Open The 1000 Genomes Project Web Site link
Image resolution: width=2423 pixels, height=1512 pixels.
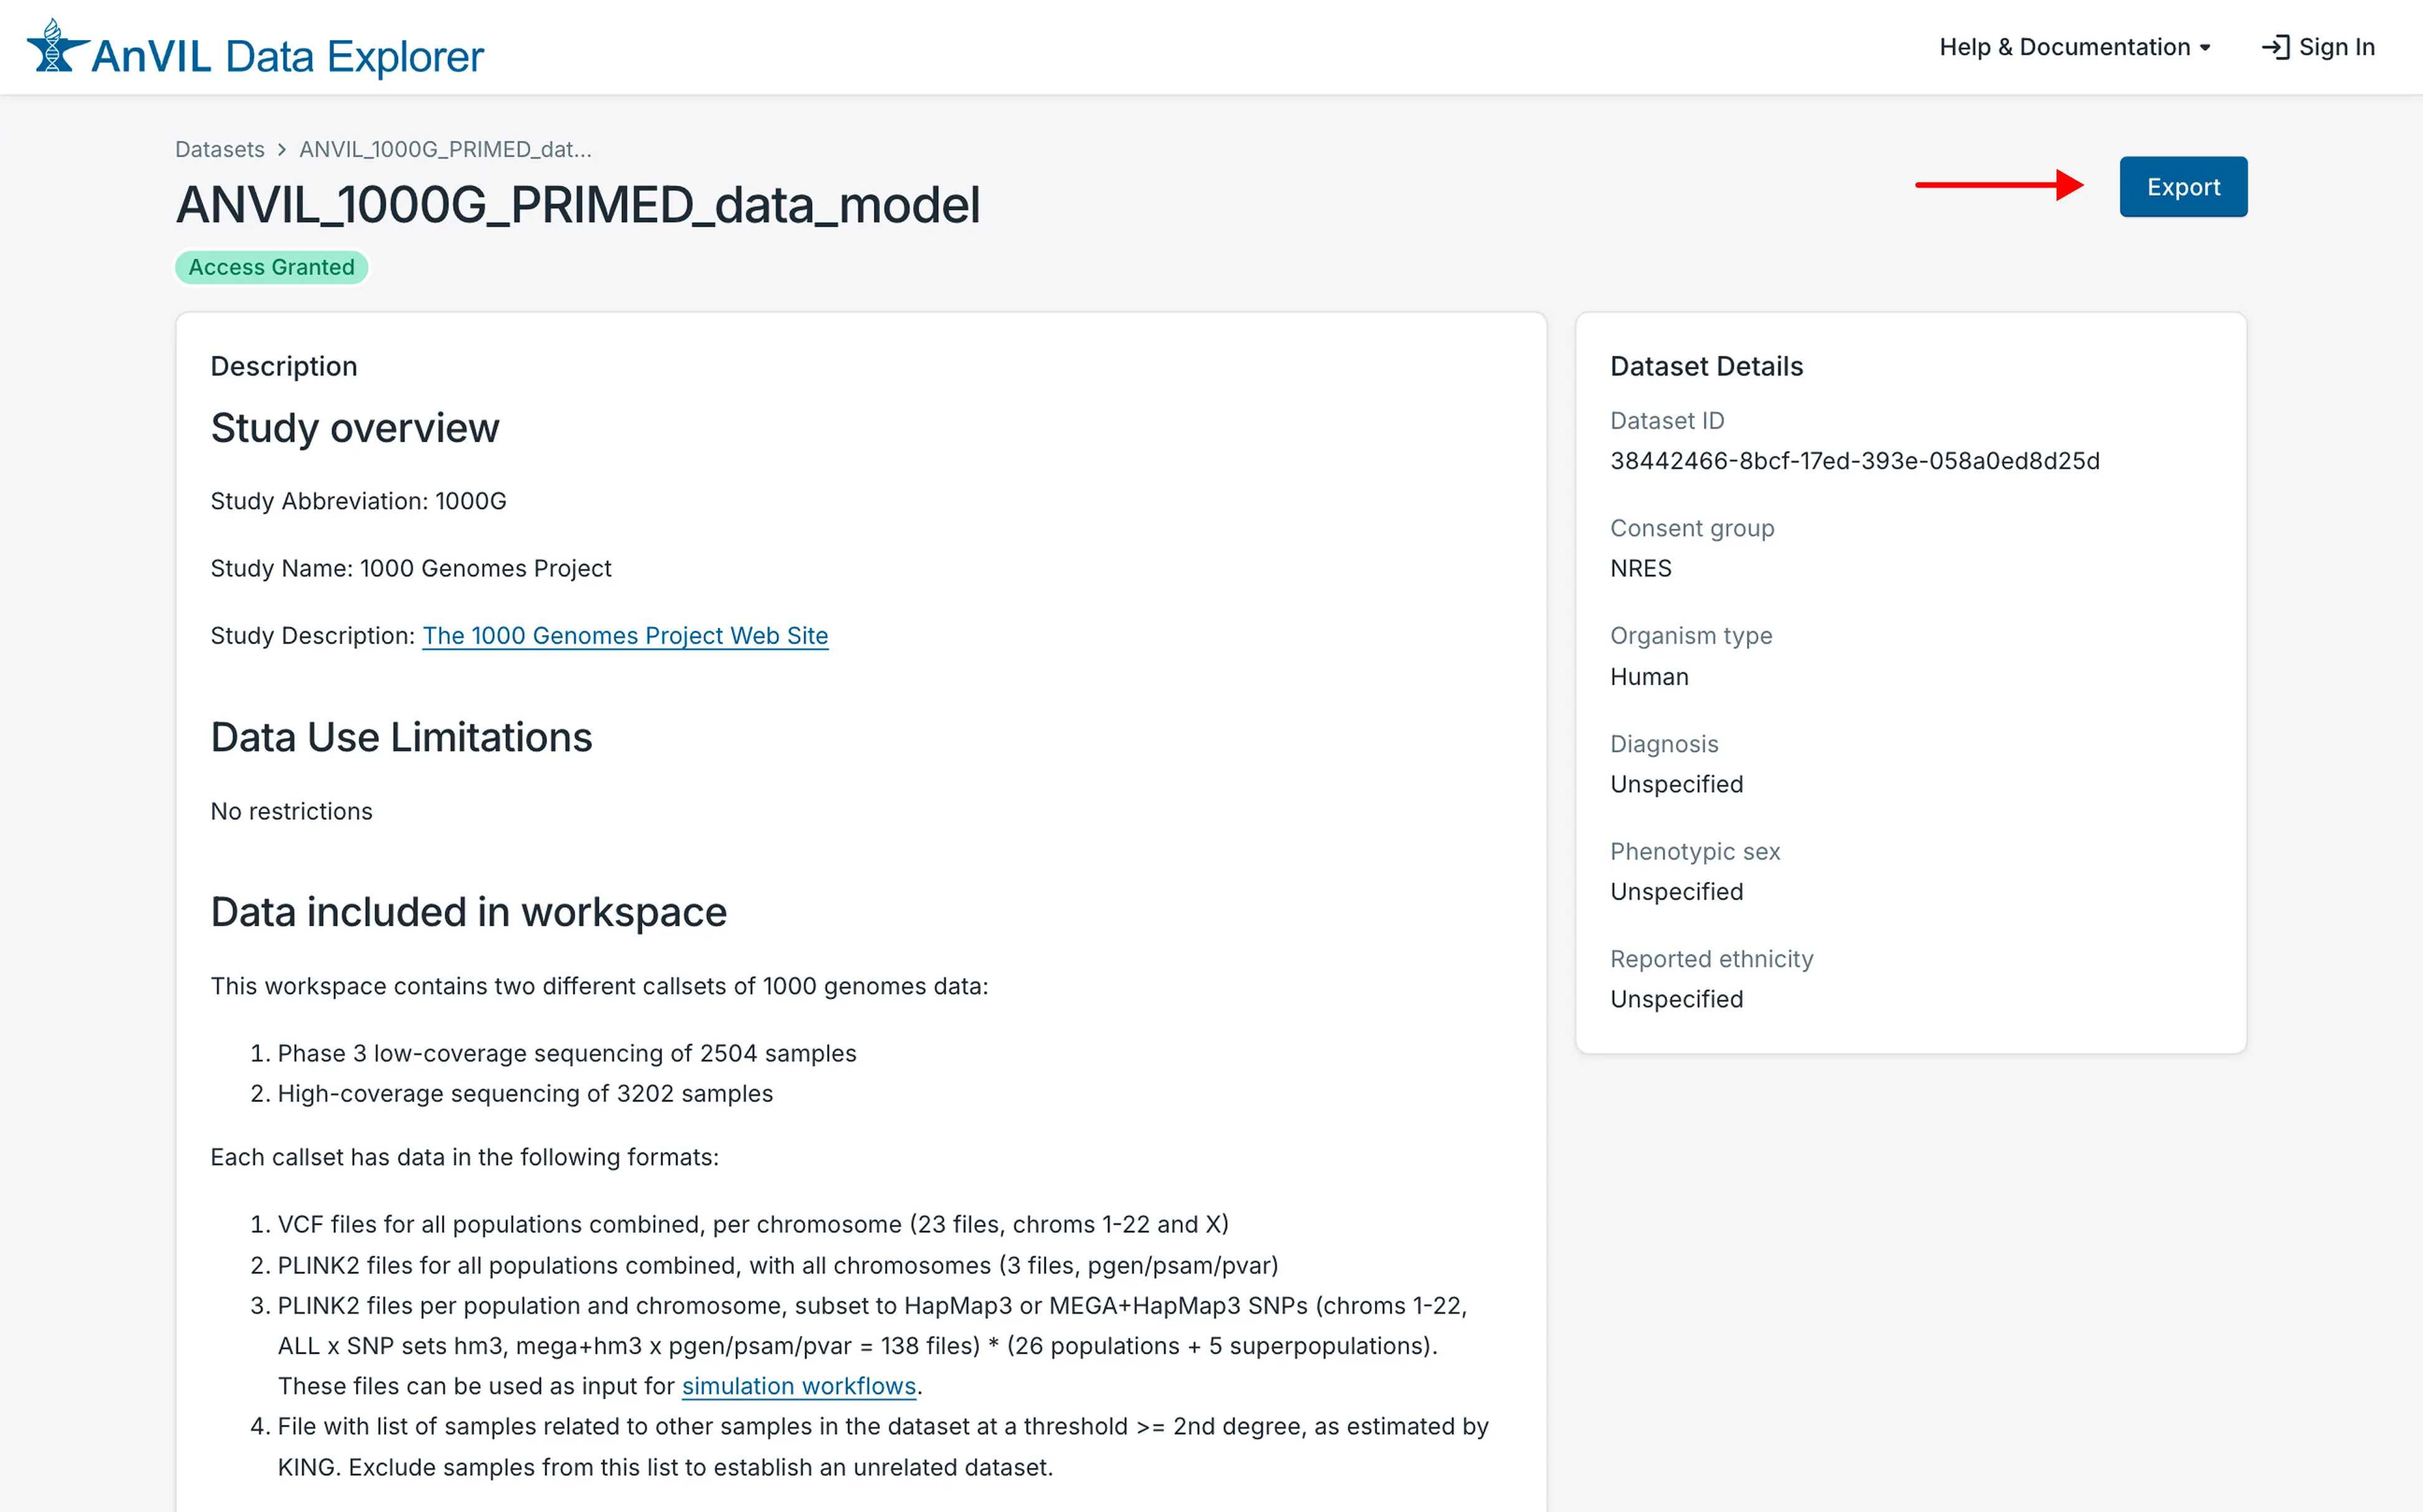point(624,635)
